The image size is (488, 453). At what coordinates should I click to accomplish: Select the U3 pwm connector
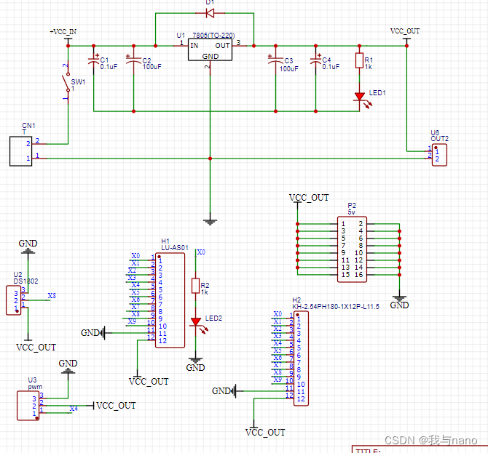click(x=28, y=406)
